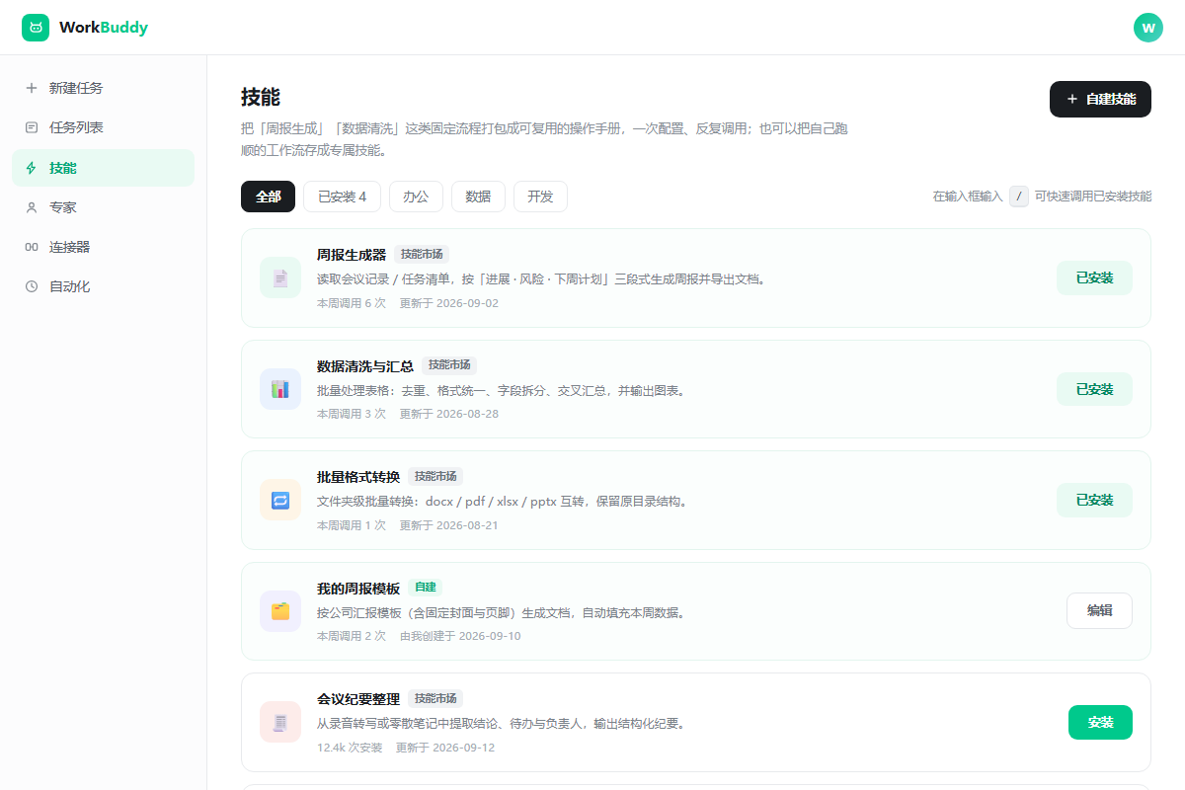Click the WorkBuddy logo icon

(x=36, y=28)
